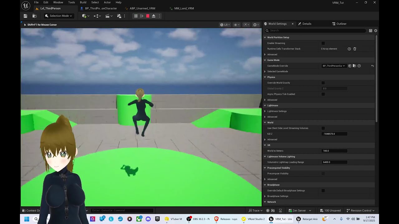Viewport: 399px width, 224px height.
Task: Switch to the MM_Land_VRM tab
Action: point(184,8)
